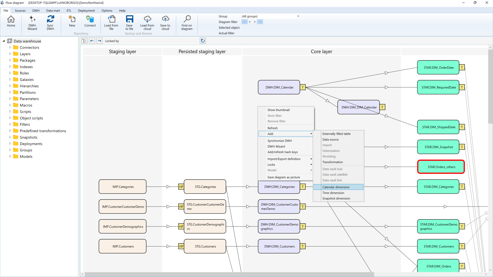Click T badge on STAR.DIM_Categories
493x277 pixels.
pyautogui.click(x=462, y=187)
